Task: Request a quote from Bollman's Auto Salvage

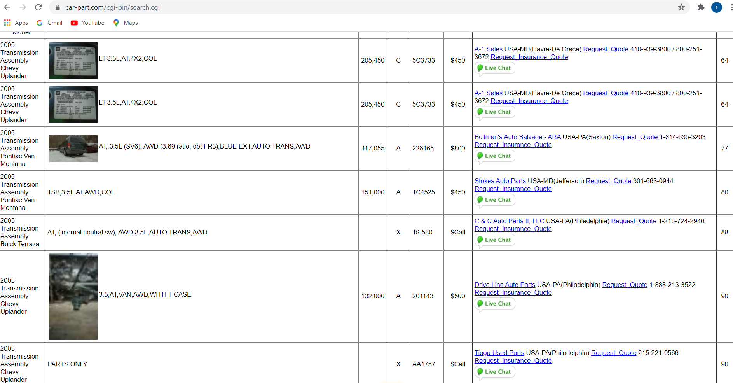Action: (x=635, y=137)
